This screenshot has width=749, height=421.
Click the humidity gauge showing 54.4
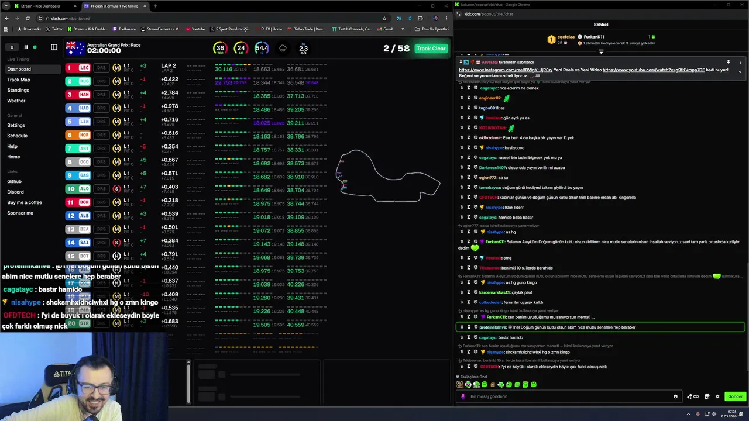coord(262,49)
